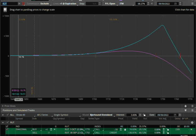Toggle vol adj lock on SELL leg
The width and height of the screenshot is (196, 136).
[x=168, y=133]
